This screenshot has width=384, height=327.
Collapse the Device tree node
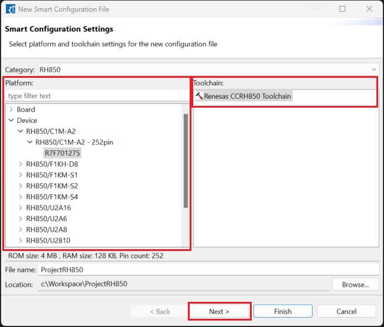pos(11,120)
